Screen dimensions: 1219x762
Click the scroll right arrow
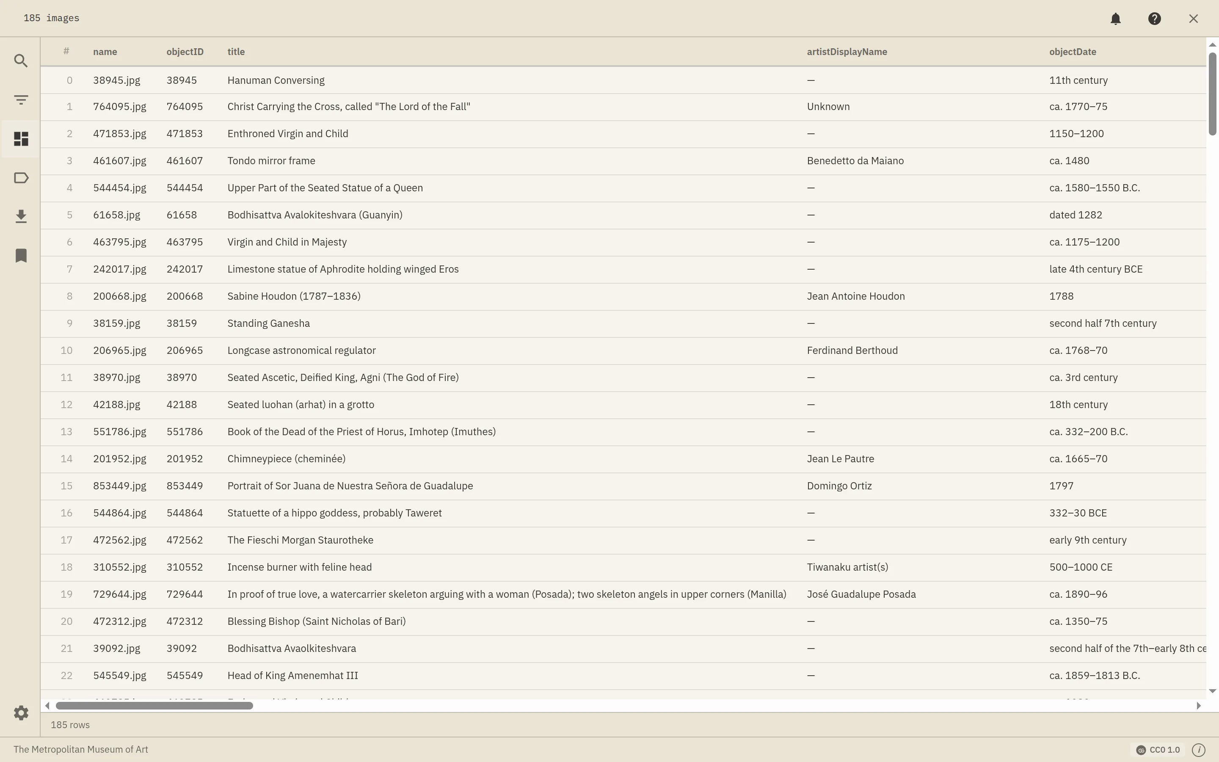tap(1198, 706)
